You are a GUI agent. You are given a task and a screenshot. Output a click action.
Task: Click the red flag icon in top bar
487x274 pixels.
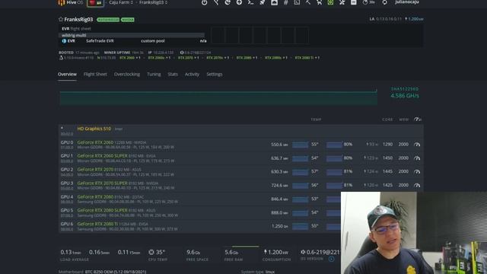92,2
